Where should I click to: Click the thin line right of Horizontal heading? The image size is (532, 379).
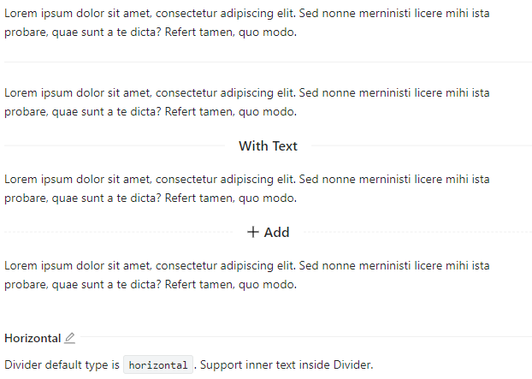(x=306, y=336)
